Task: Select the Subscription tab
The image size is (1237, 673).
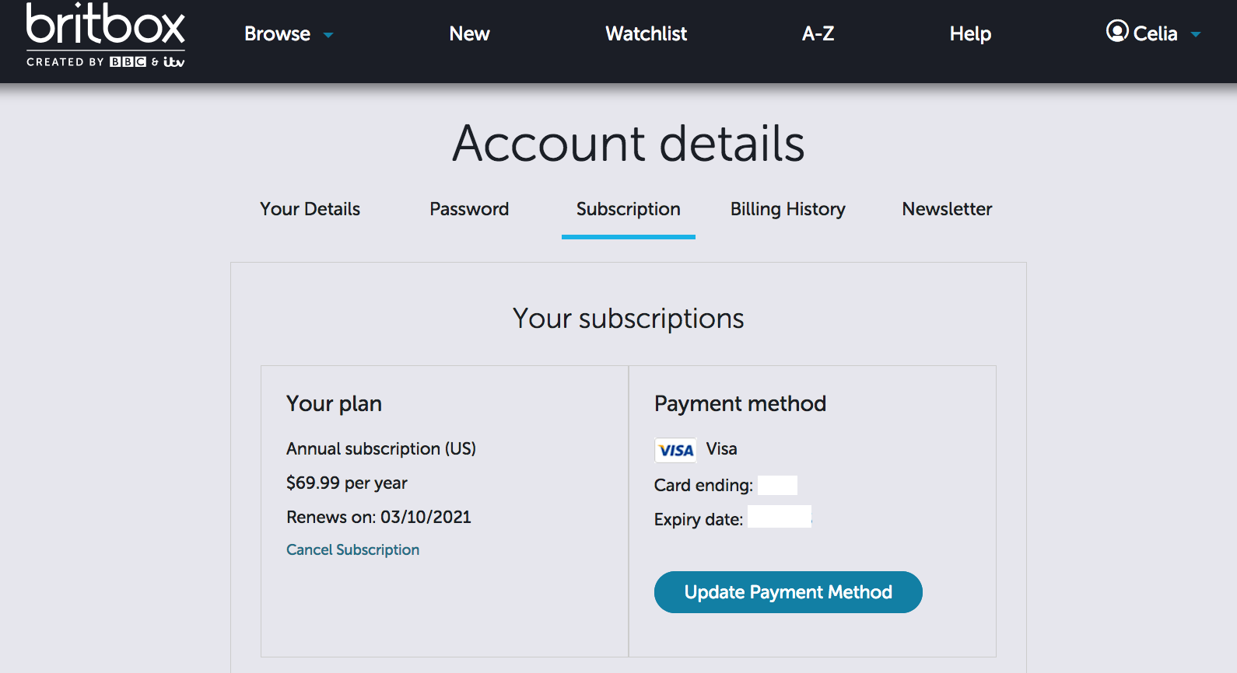Action: point(628,209)
